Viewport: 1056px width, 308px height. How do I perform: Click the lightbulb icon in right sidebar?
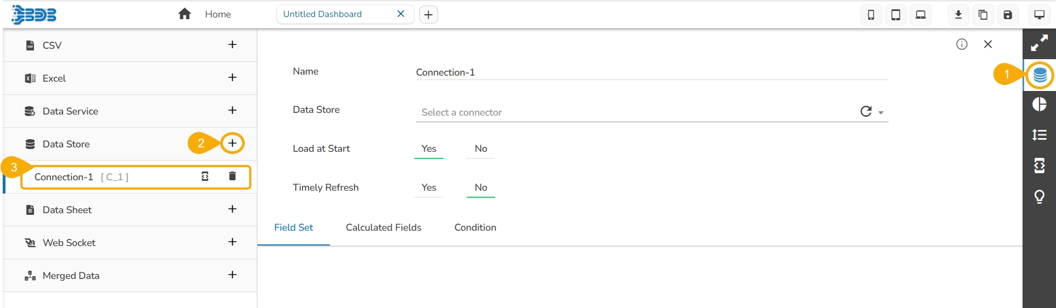[1040, 196]
